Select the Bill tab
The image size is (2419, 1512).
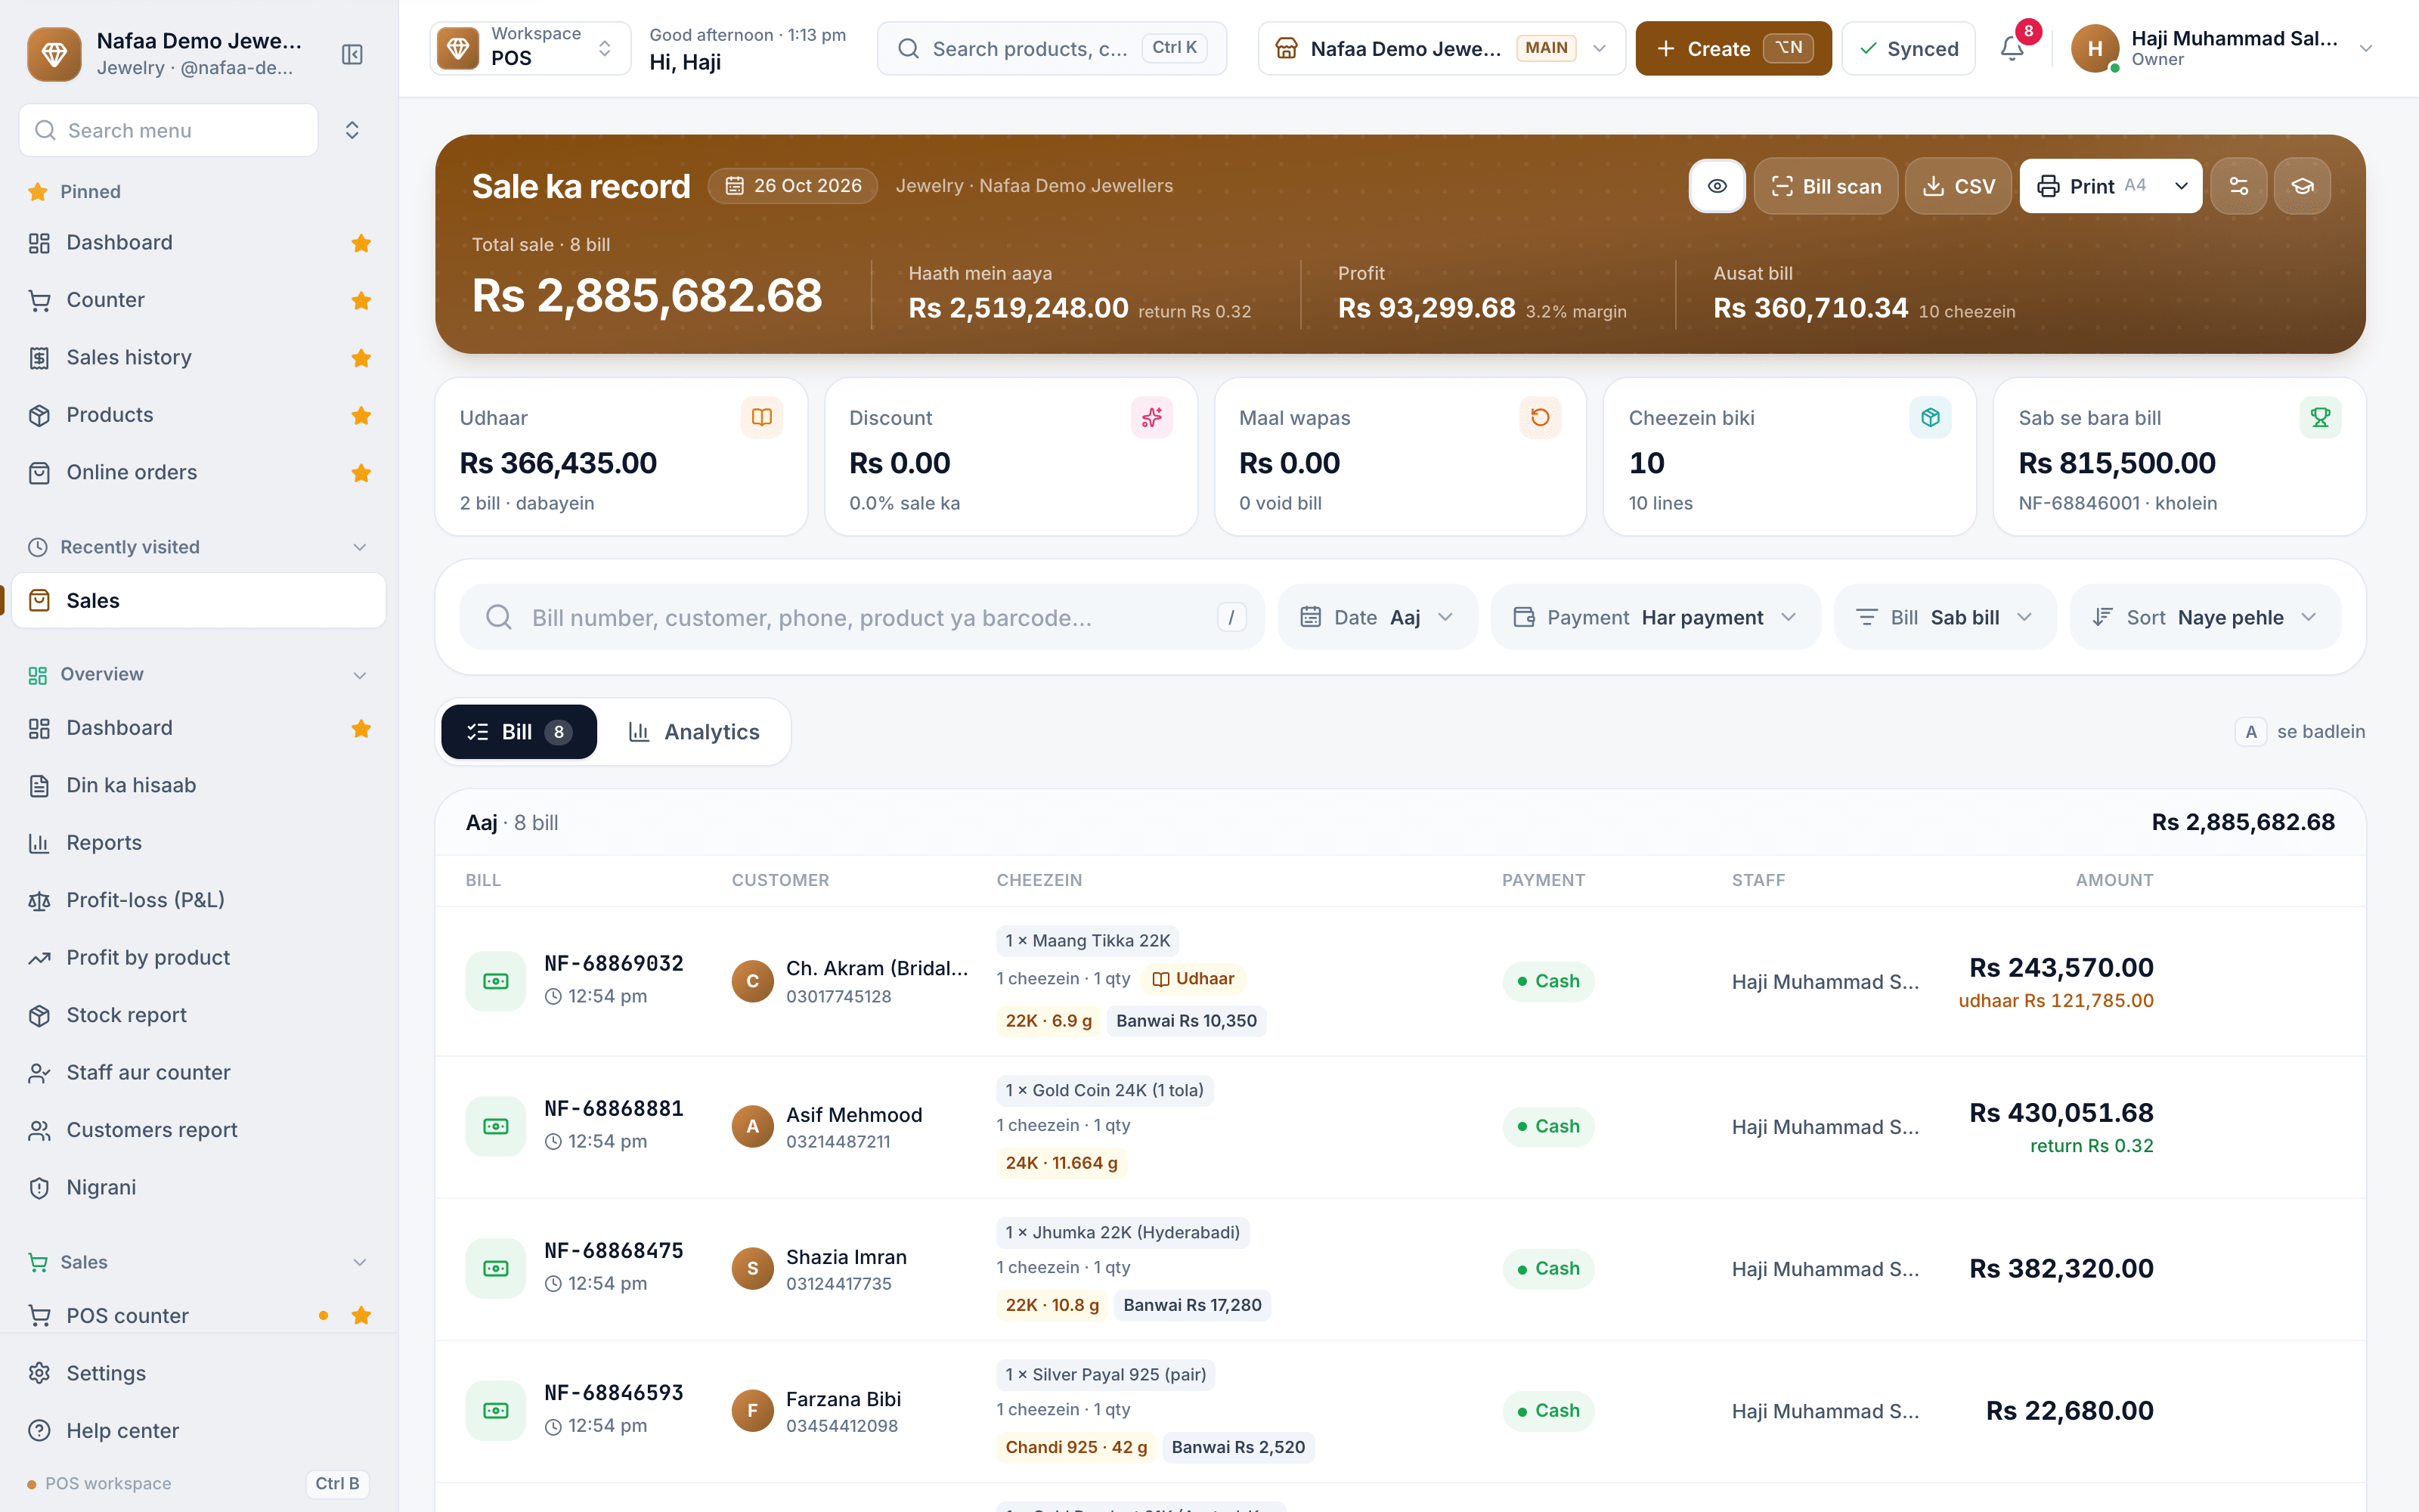pos(519,732)
